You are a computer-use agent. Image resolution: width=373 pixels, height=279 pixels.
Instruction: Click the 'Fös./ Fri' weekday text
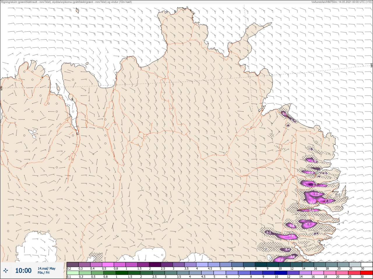pos(43,273)
